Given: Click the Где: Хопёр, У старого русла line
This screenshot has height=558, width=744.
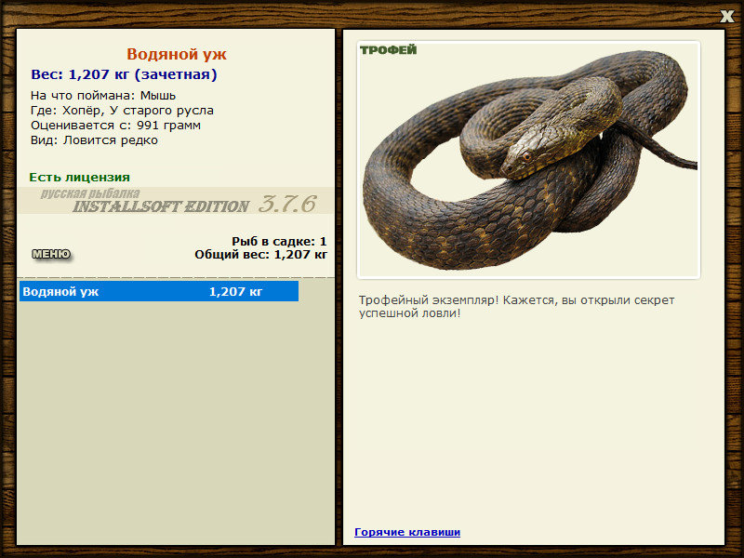Looking at the screenshot, I should (x=122, y=111).
